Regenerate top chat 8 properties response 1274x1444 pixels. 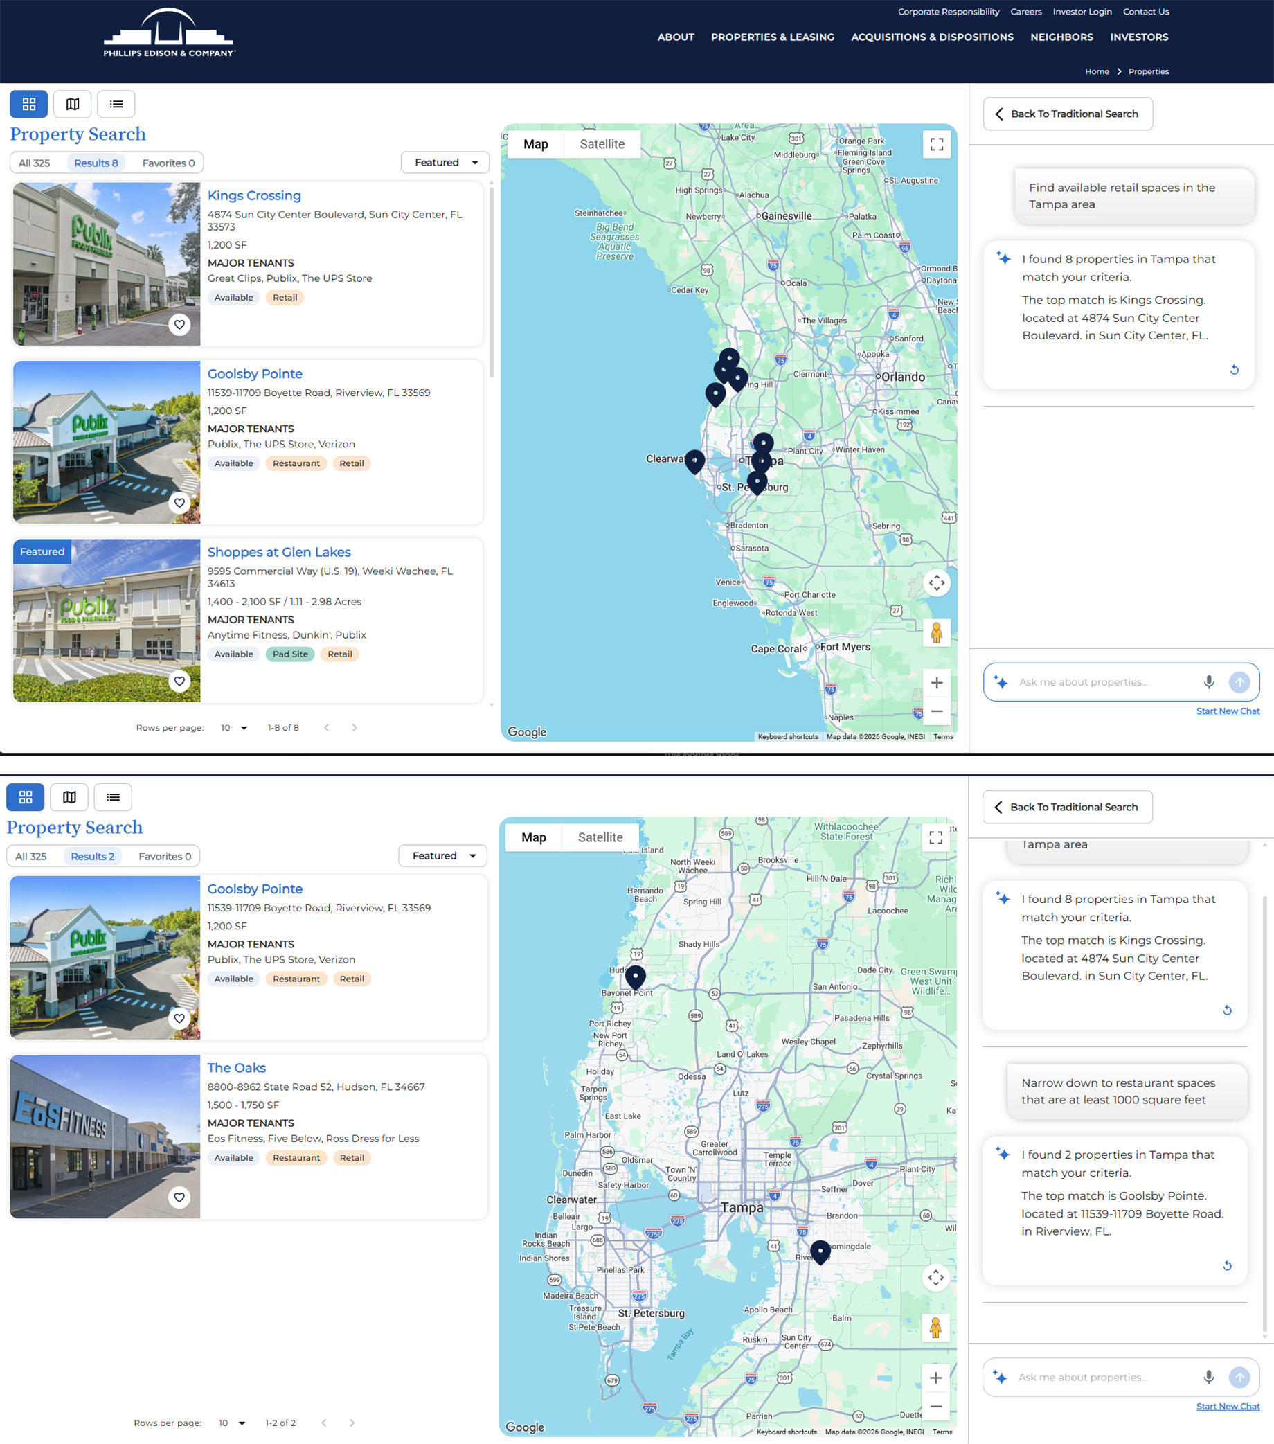tap(1234, 369)
